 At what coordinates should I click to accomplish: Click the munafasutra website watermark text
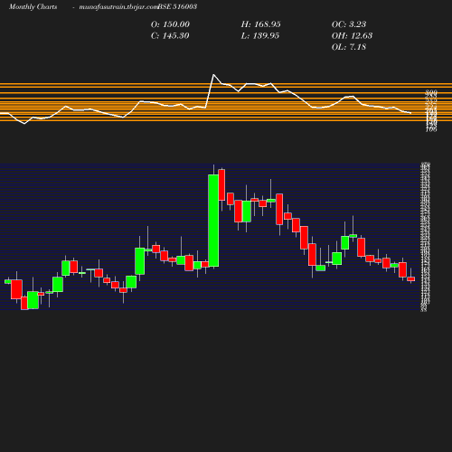tap(118, 7)
